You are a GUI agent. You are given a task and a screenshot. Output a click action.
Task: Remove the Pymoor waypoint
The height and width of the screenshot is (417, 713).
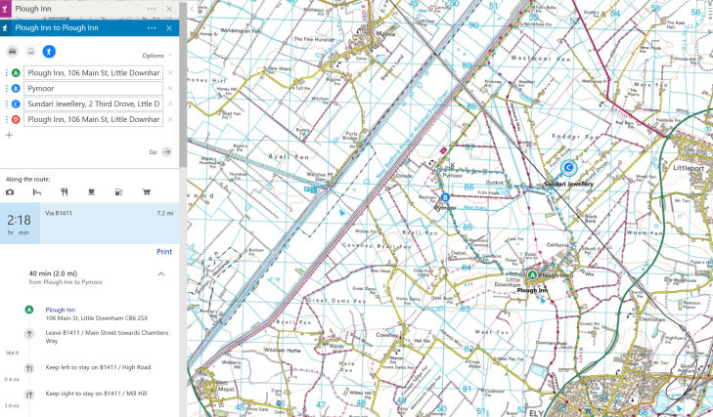[170, 89]
